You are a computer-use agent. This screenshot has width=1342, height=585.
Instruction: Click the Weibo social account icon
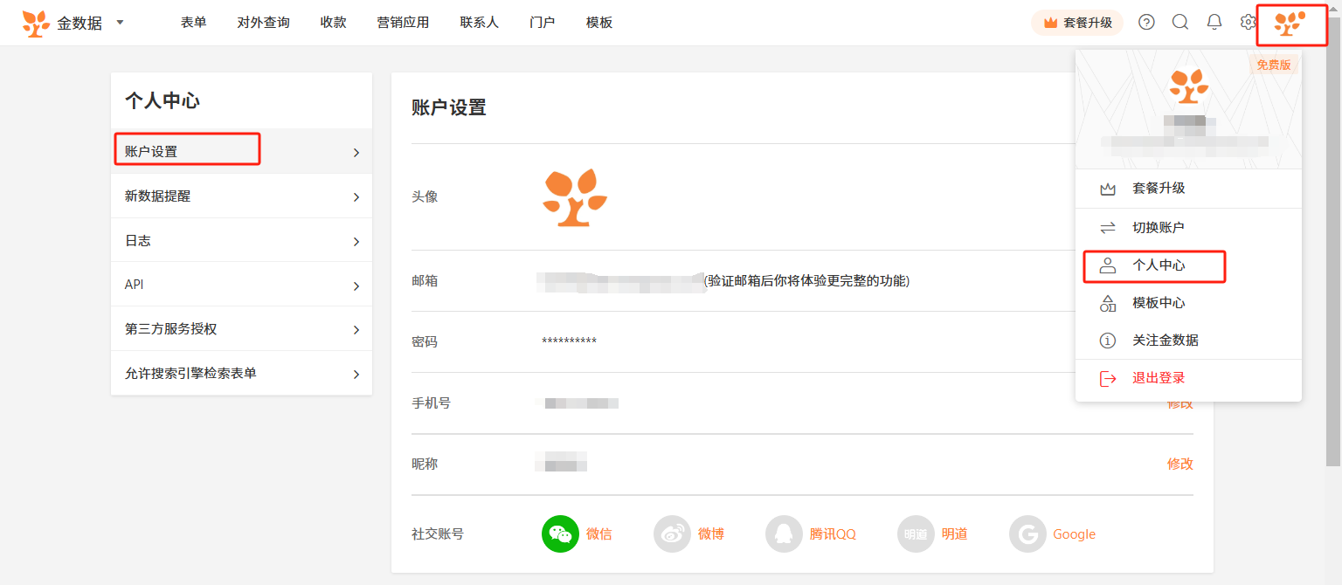tap(673, 533)
